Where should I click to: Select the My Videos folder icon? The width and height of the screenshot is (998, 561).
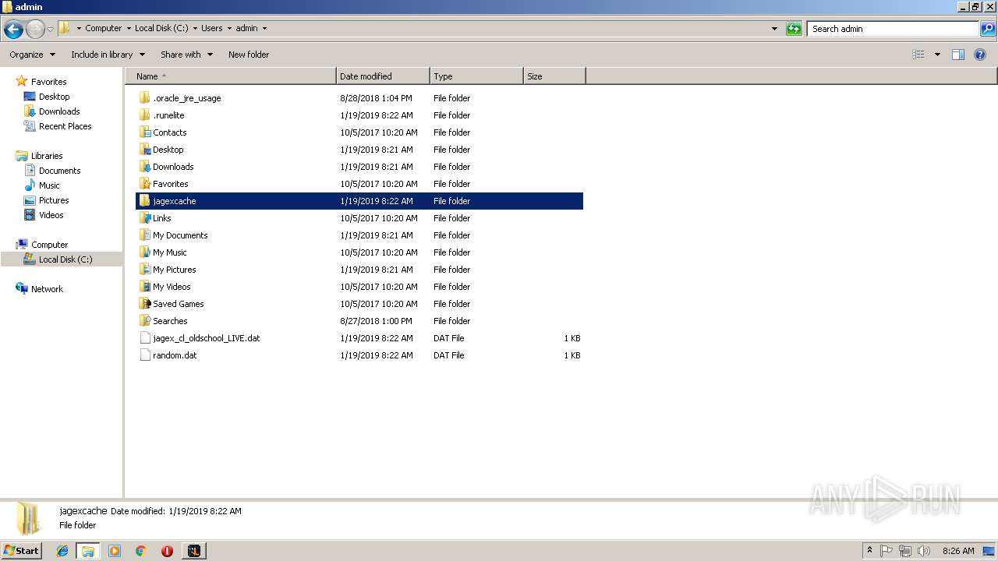click(144, 287)
